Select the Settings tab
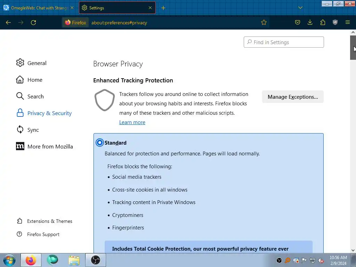The width and height of the screenshot is (356, 267). [117, 8]
